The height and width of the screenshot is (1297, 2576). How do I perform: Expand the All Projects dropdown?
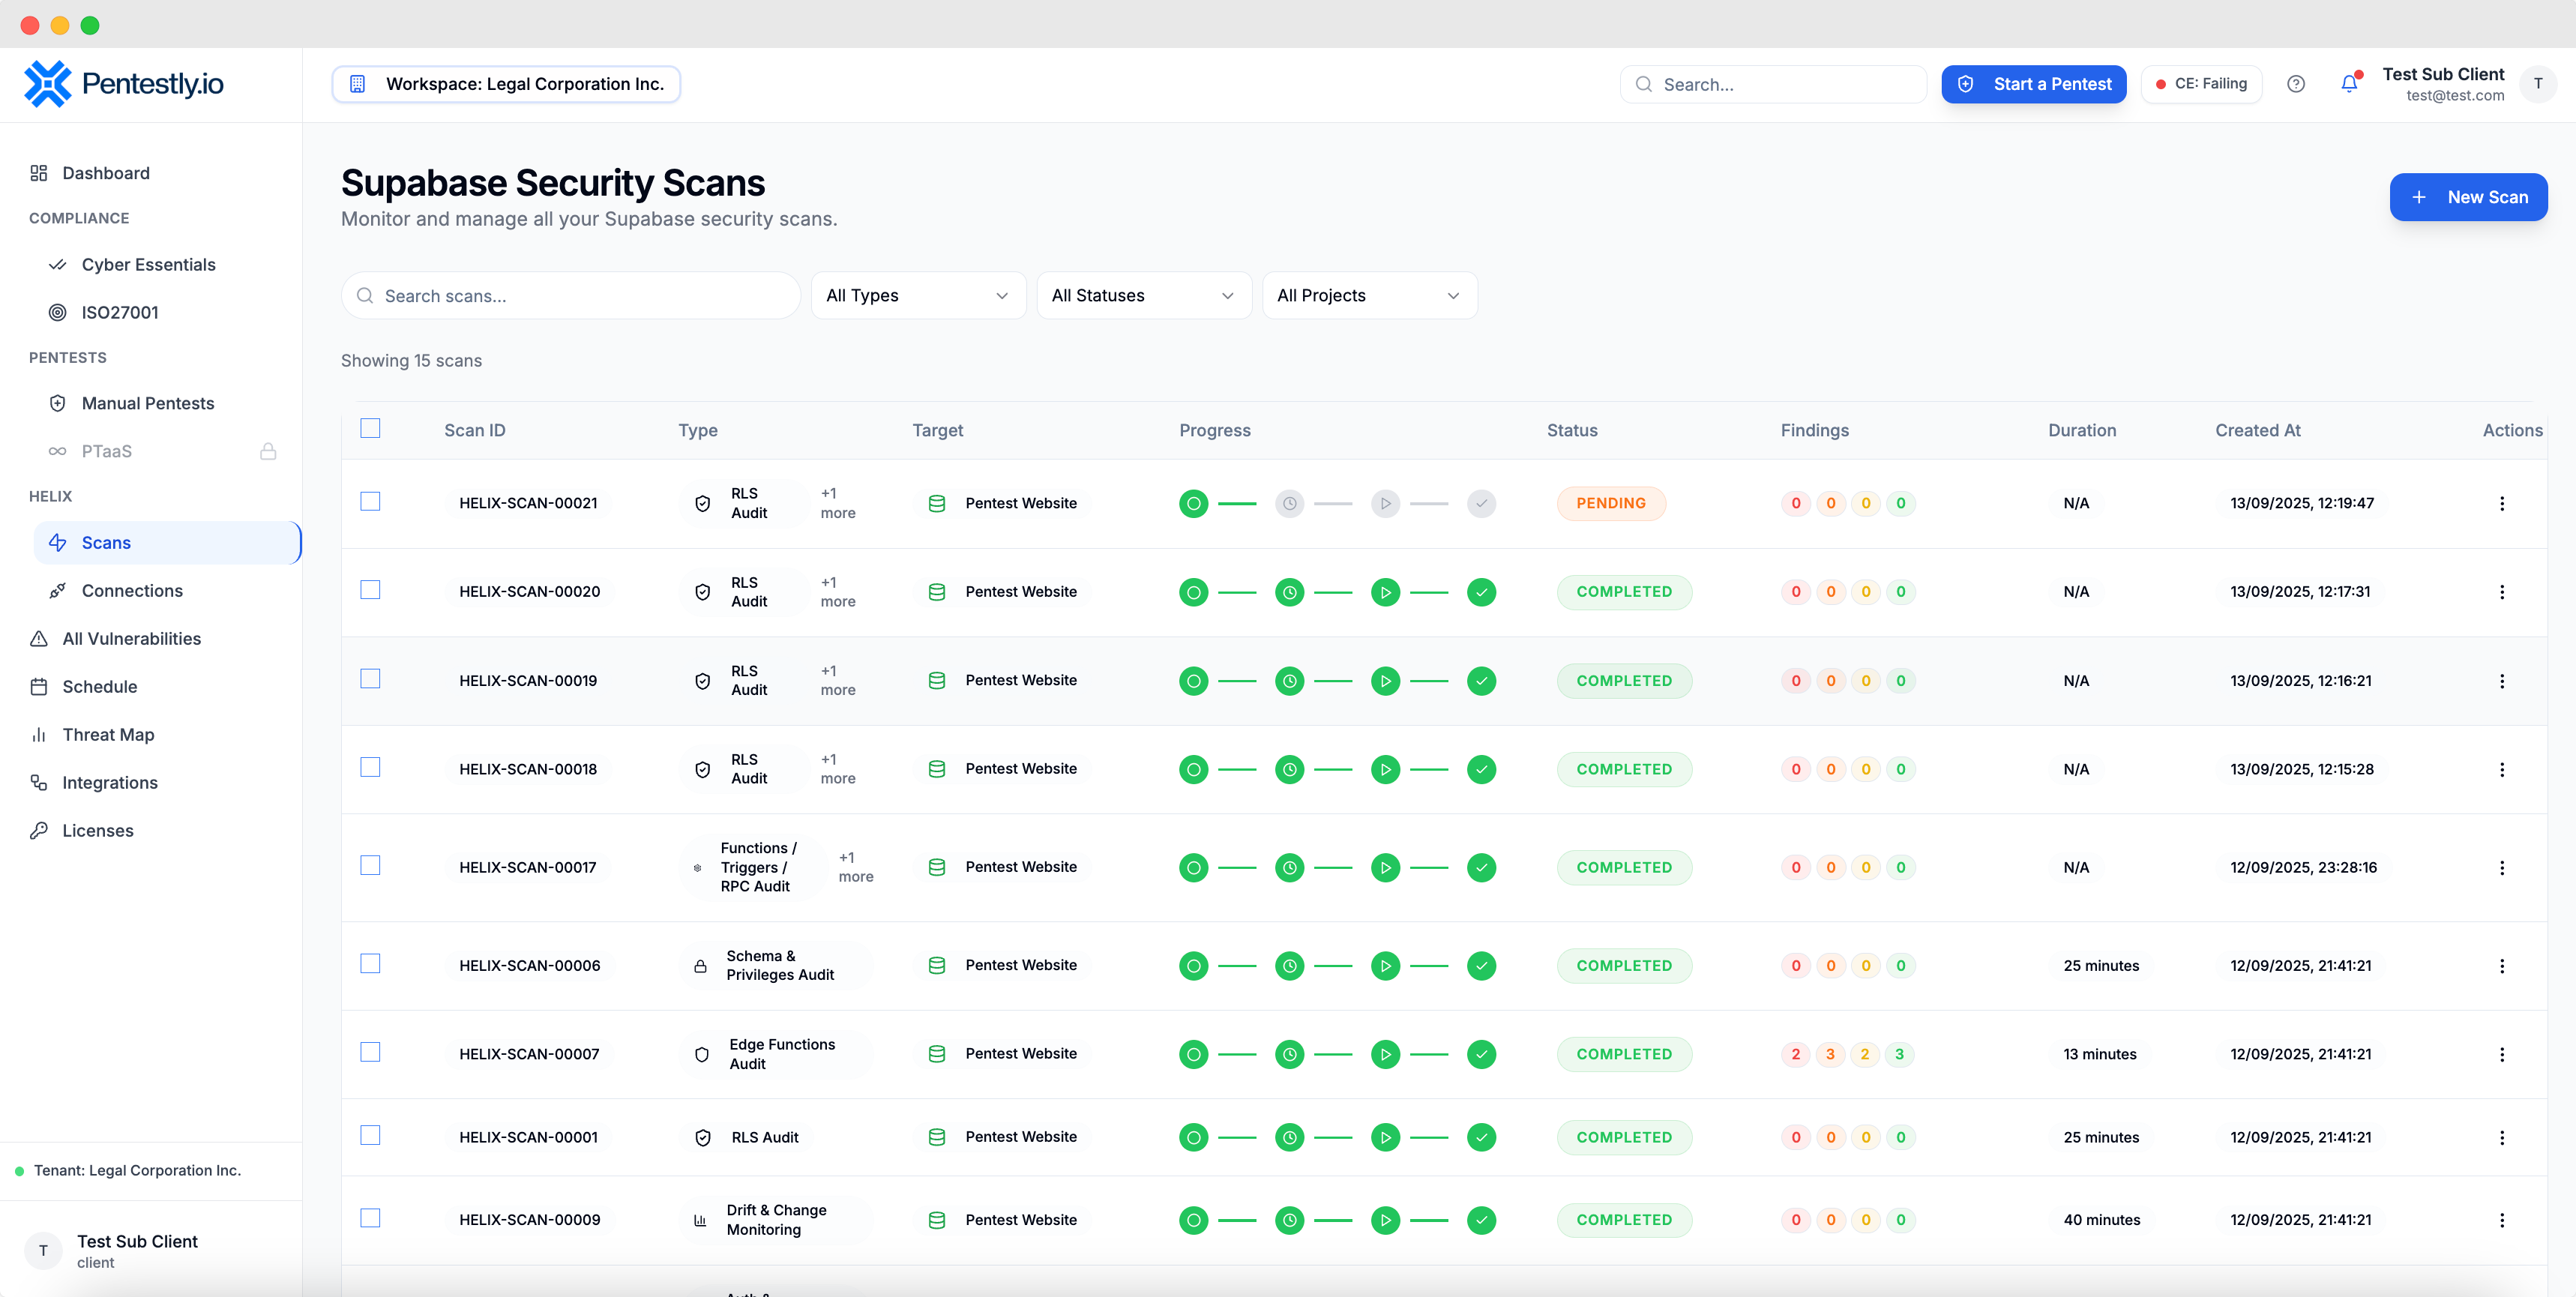coord(1368,296)
